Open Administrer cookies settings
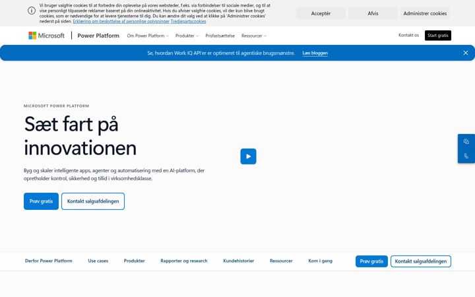 tap(425, 13)
